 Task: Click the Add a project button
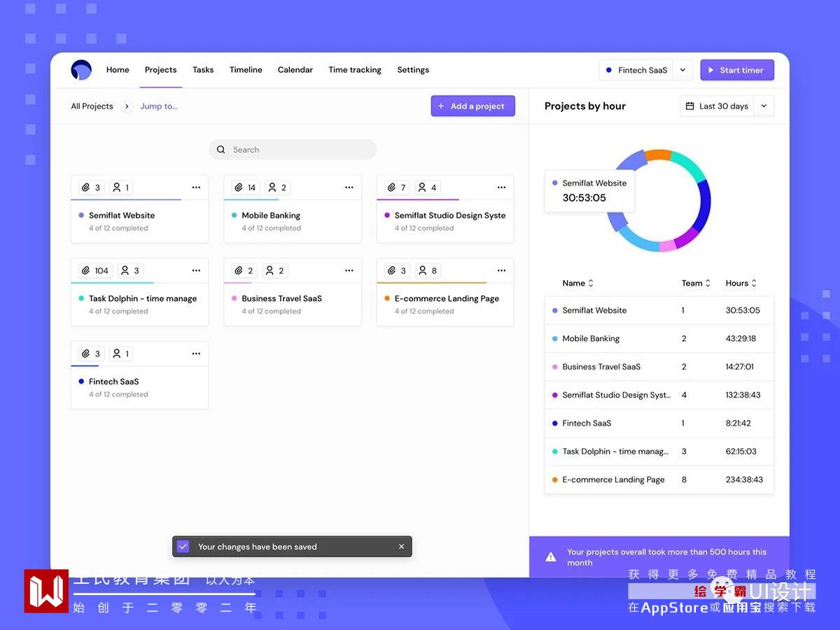pos(473,106)
